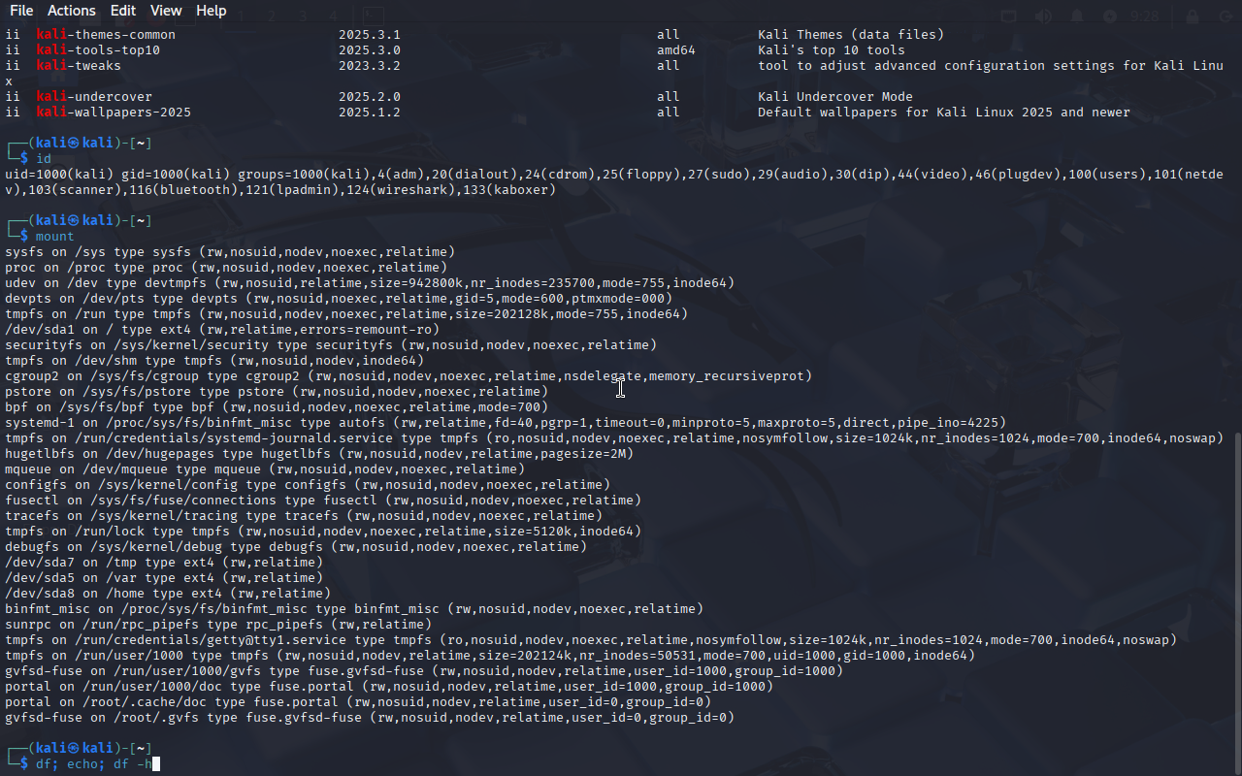The height and width of the screenshot is (776, 1242).
Task: Click the 'sunrpc on /run/rpc_pipefs' line
Action: point(218,625)
